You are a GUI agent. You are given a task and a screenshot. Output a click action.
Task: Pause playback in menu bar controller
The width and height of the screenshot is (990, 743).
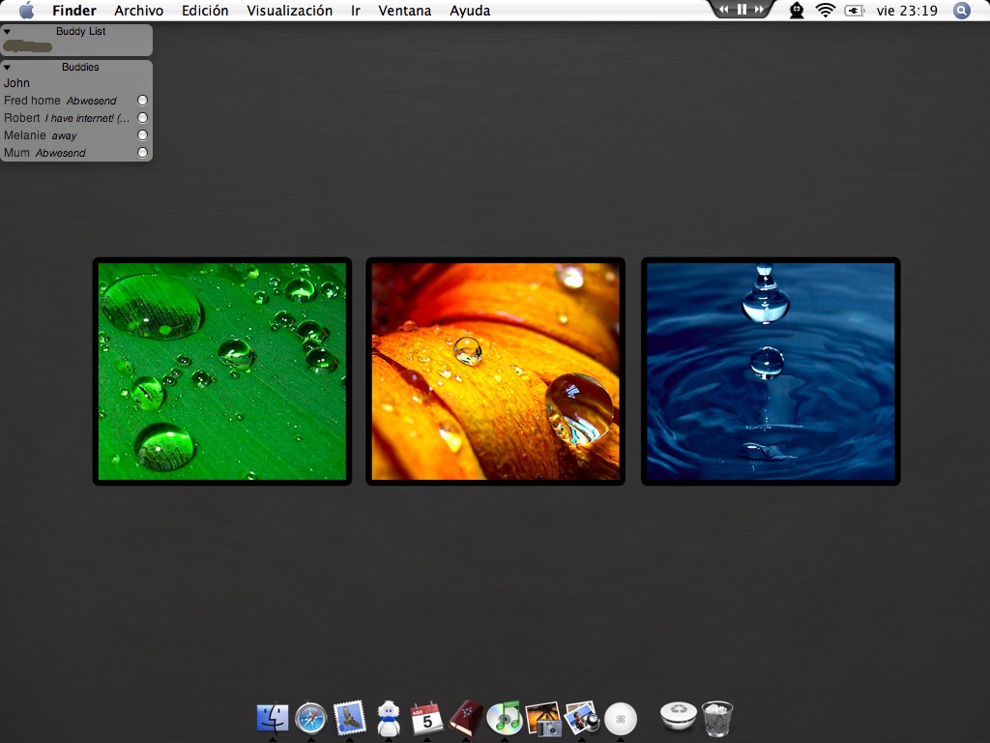click(x=742, y=9)
